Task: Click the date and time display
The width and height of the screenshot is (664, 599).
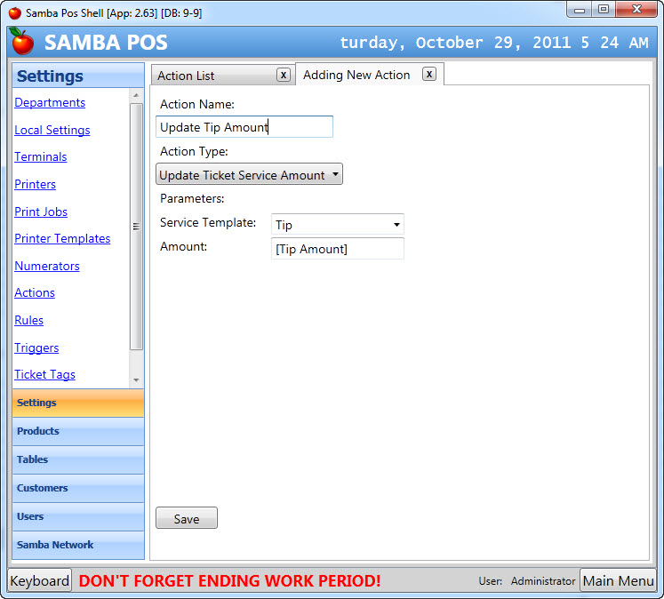Action: click(x=493, y=43)
